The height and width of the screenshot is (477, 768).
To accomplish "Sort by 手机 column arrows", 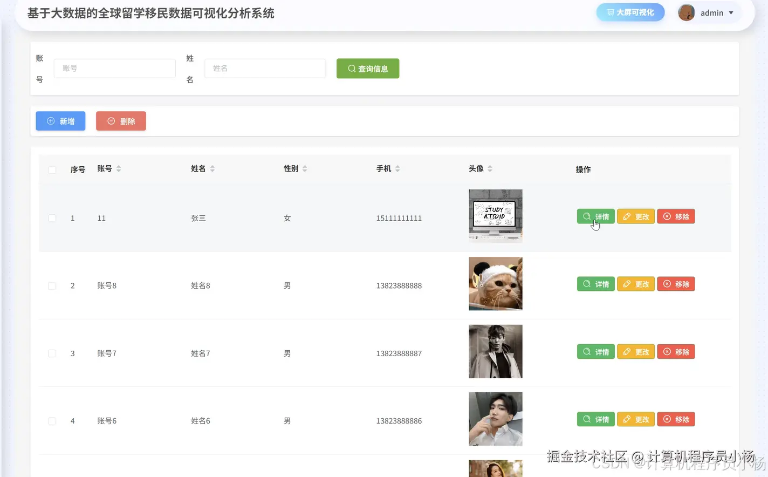I will pos(397,169).
